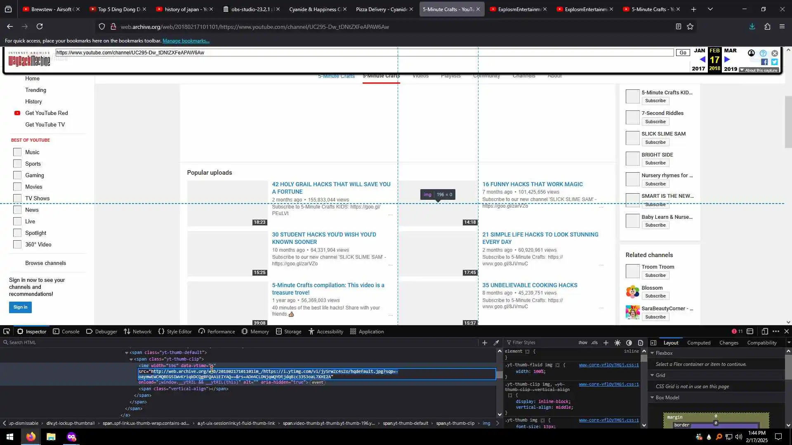The height and width of the screenshot is (445, 792).
Task: Open the Computed styles tab
Action: click(698, 342)
